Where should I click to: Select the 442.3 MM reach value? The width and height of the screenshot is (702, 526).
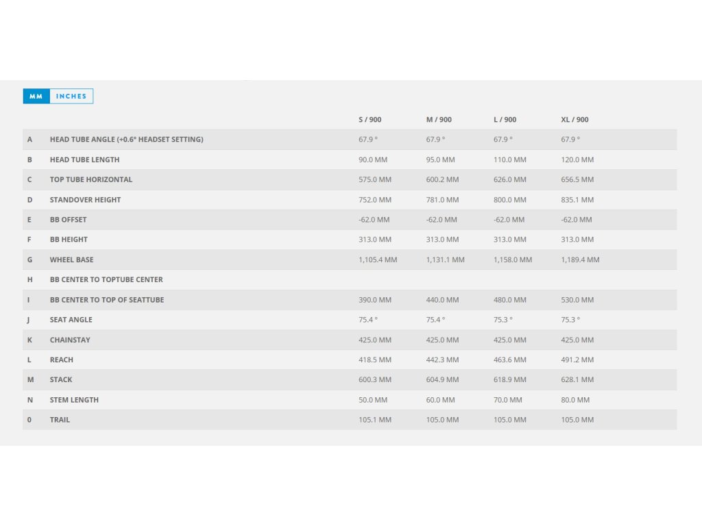[442, 360]
